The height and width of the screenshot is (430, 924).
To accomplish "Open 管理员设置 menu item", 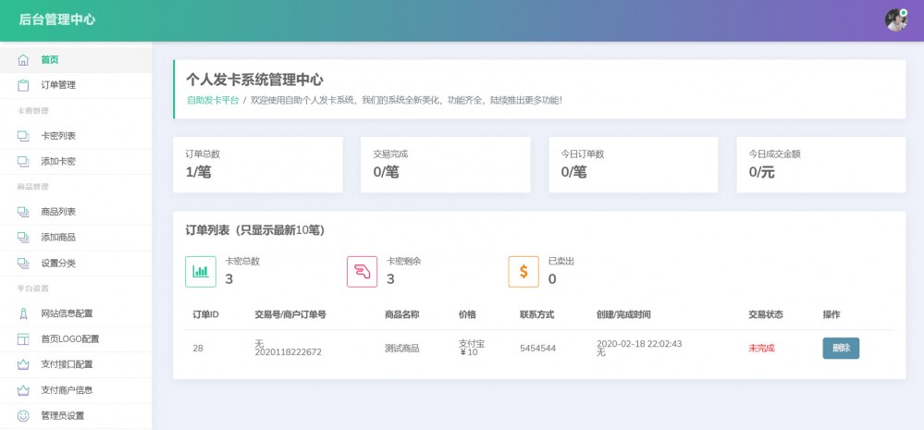I will coord(76,416).
